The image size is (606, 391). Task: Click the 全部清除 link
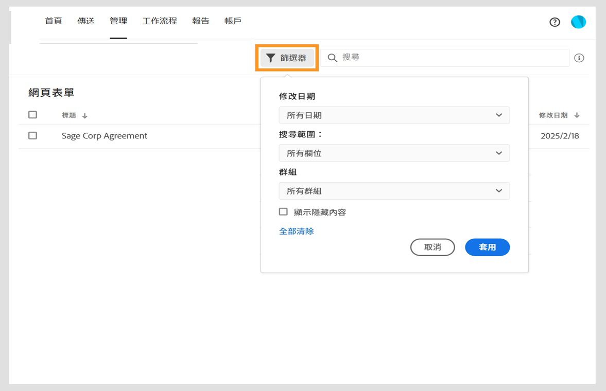(297, 231)
